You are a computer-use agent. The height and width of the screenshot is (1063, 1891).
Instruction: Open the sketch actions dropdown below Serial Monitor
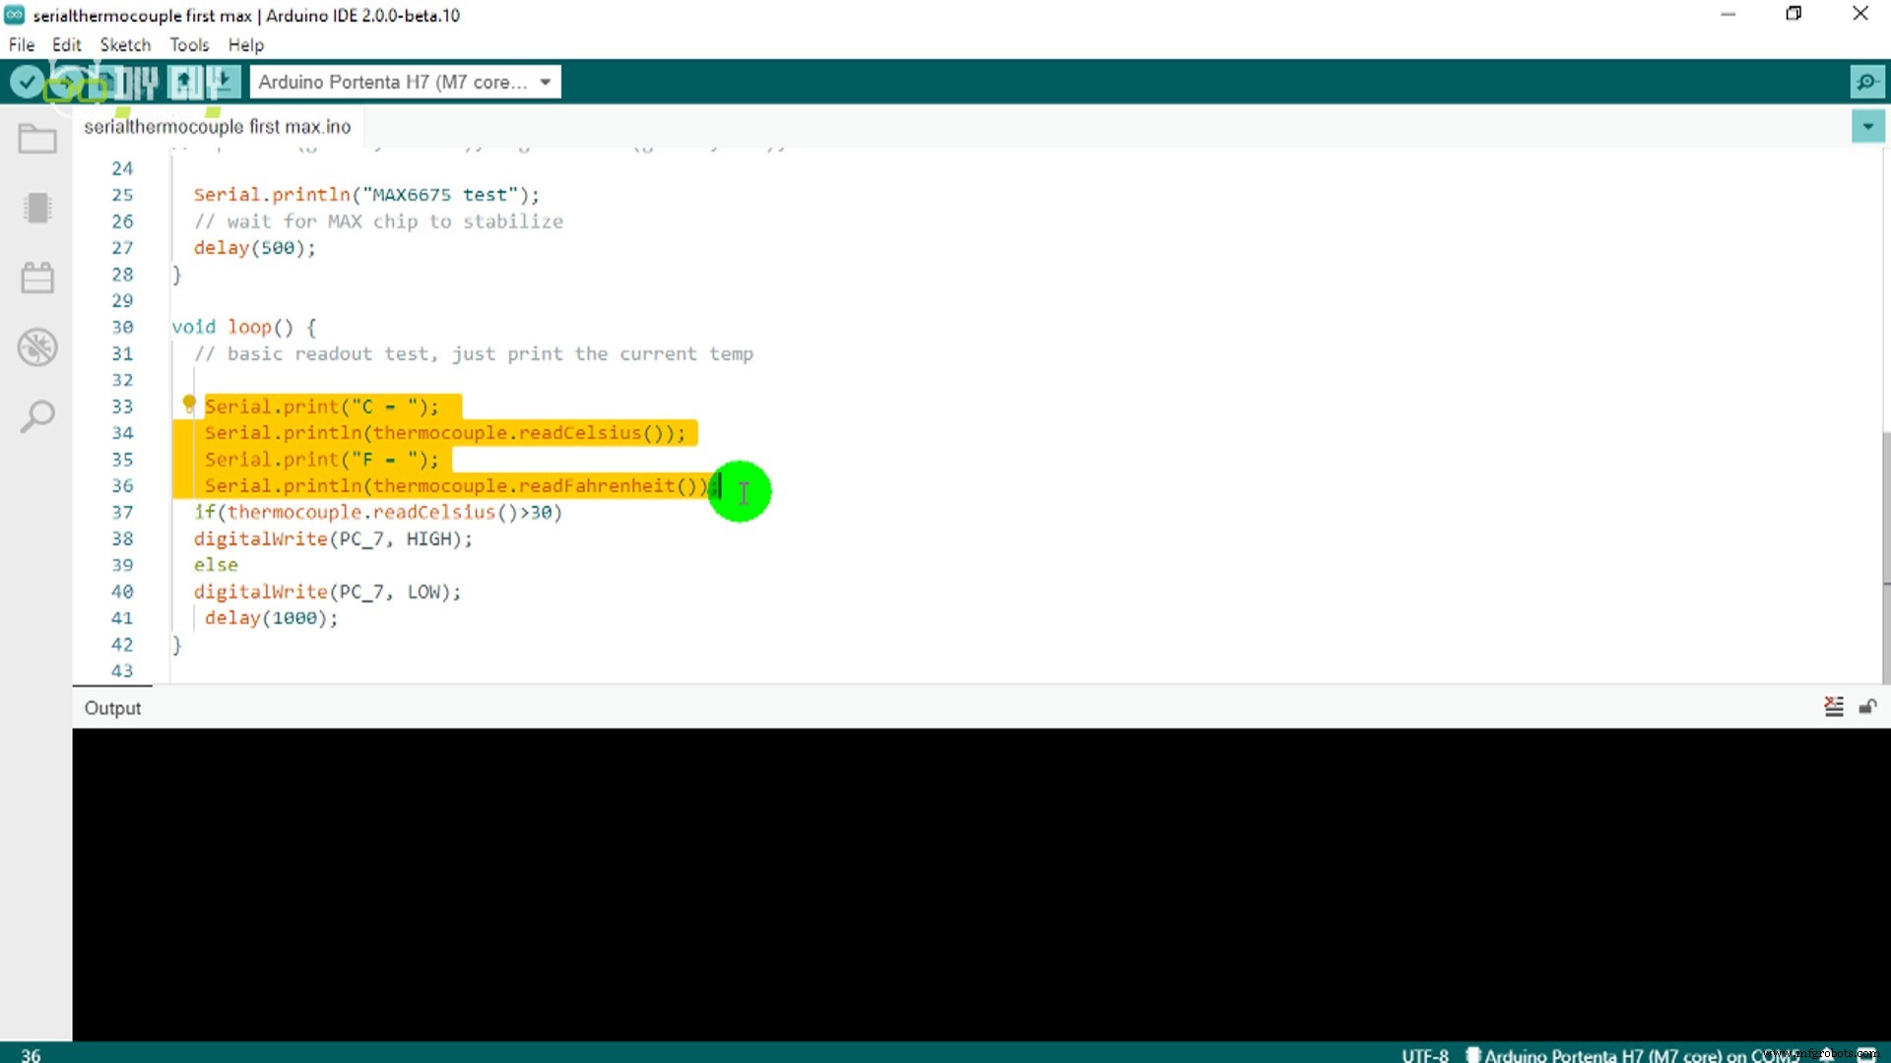1867,126
